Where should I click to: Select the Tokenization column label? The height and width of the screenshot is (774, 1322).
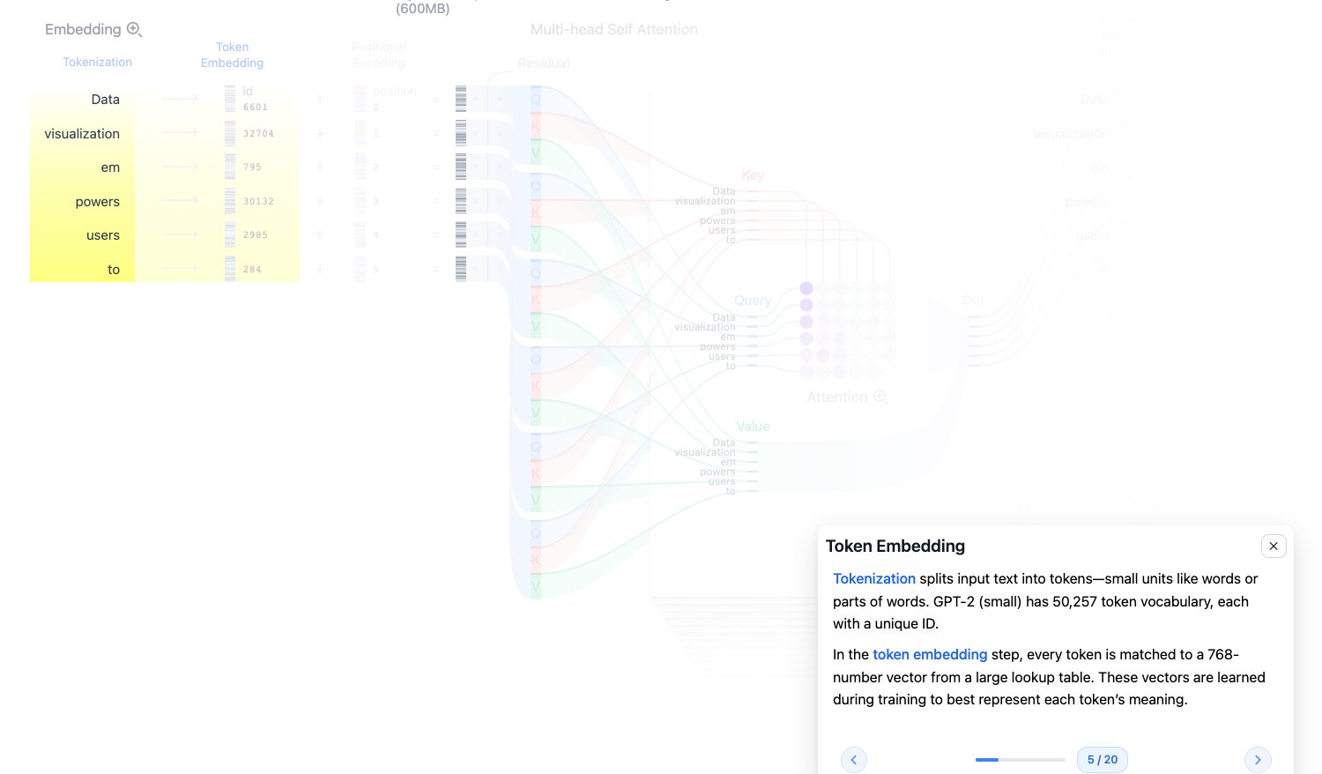98,62
